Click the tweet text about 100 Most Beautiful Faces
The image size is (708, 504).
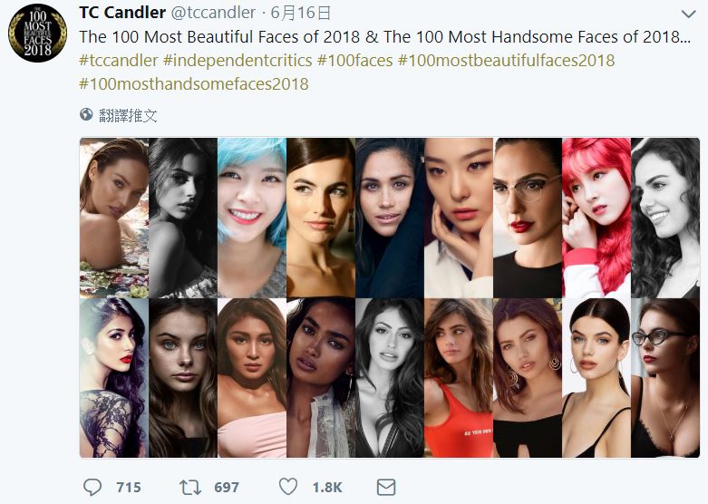pyautogui.click(x=379, y=37)
